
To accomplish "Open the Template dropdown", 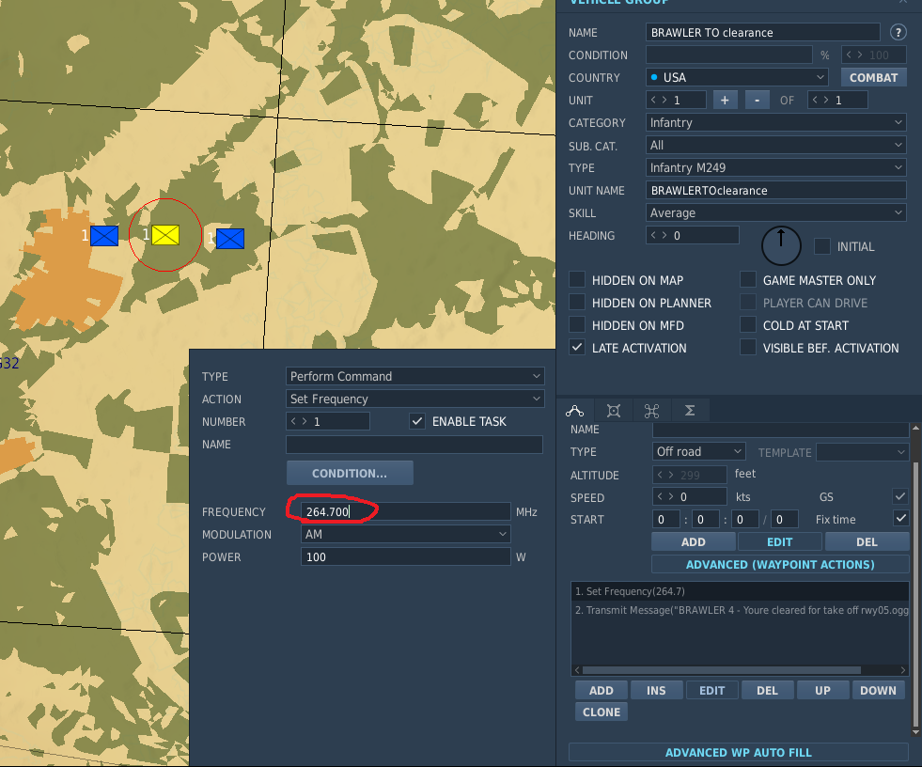I will point(863,452).
